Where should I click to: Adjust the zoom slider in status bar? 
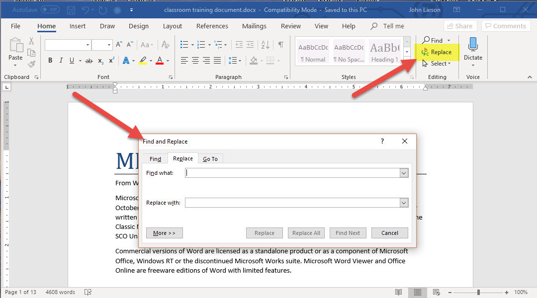478,292
